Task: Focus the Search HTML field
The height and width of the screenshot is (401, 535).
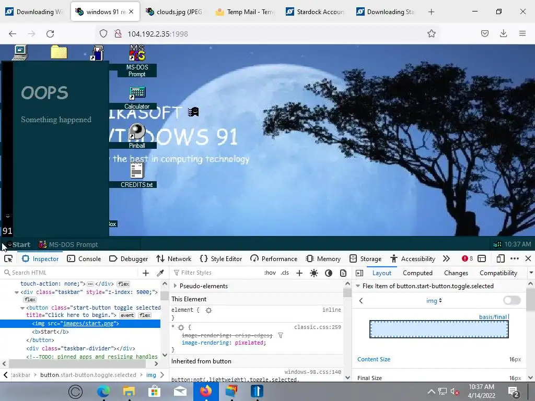Action: click(70, 273)
